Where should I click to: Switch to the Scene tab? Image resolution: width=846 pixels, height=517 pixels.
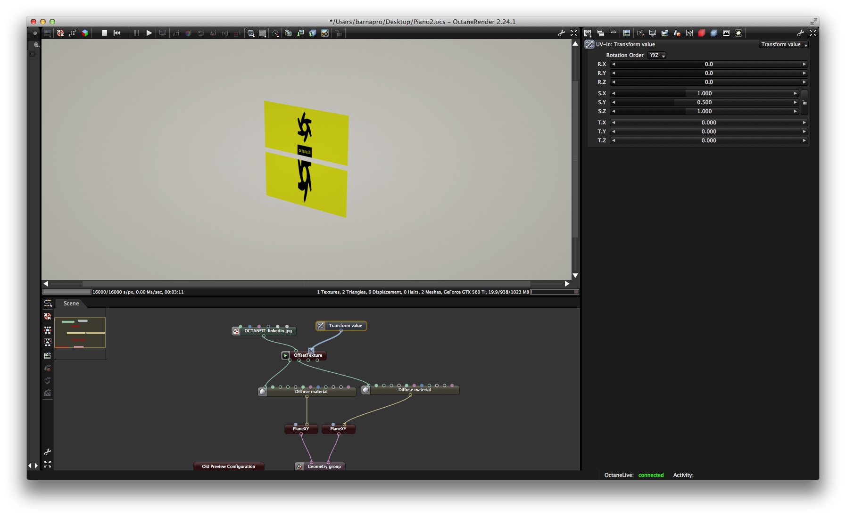click(71, 304)
